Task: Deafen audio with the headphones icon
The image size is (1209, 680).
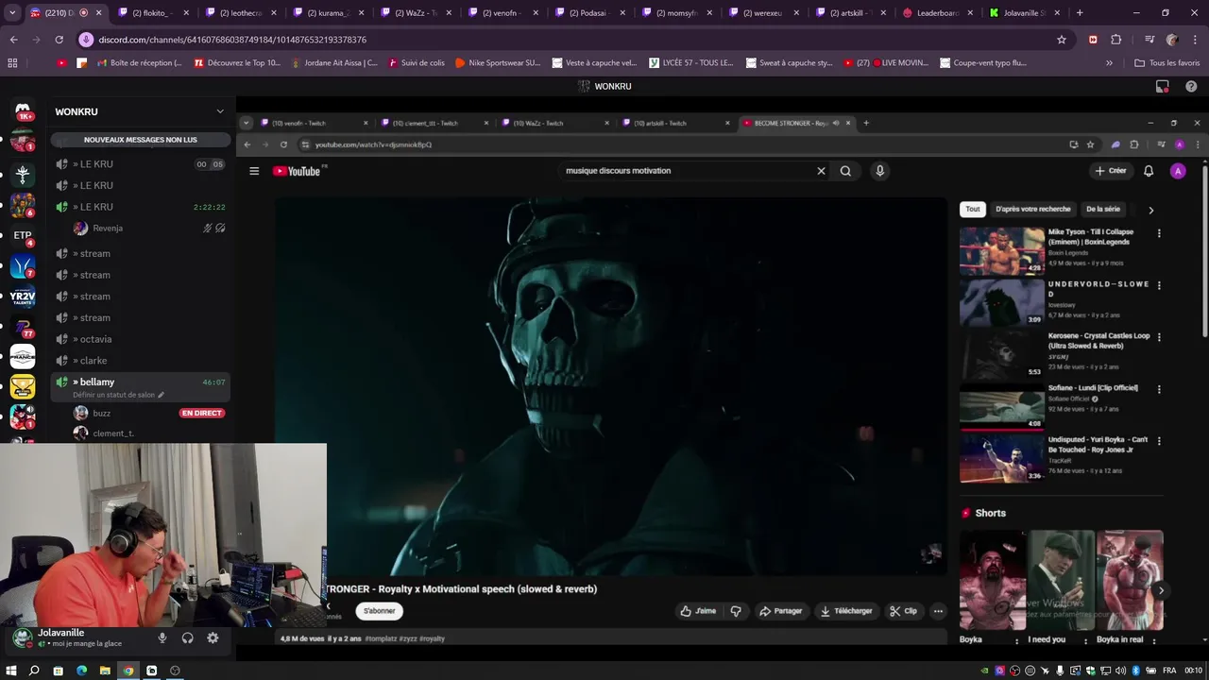Action: coord(187,638)
